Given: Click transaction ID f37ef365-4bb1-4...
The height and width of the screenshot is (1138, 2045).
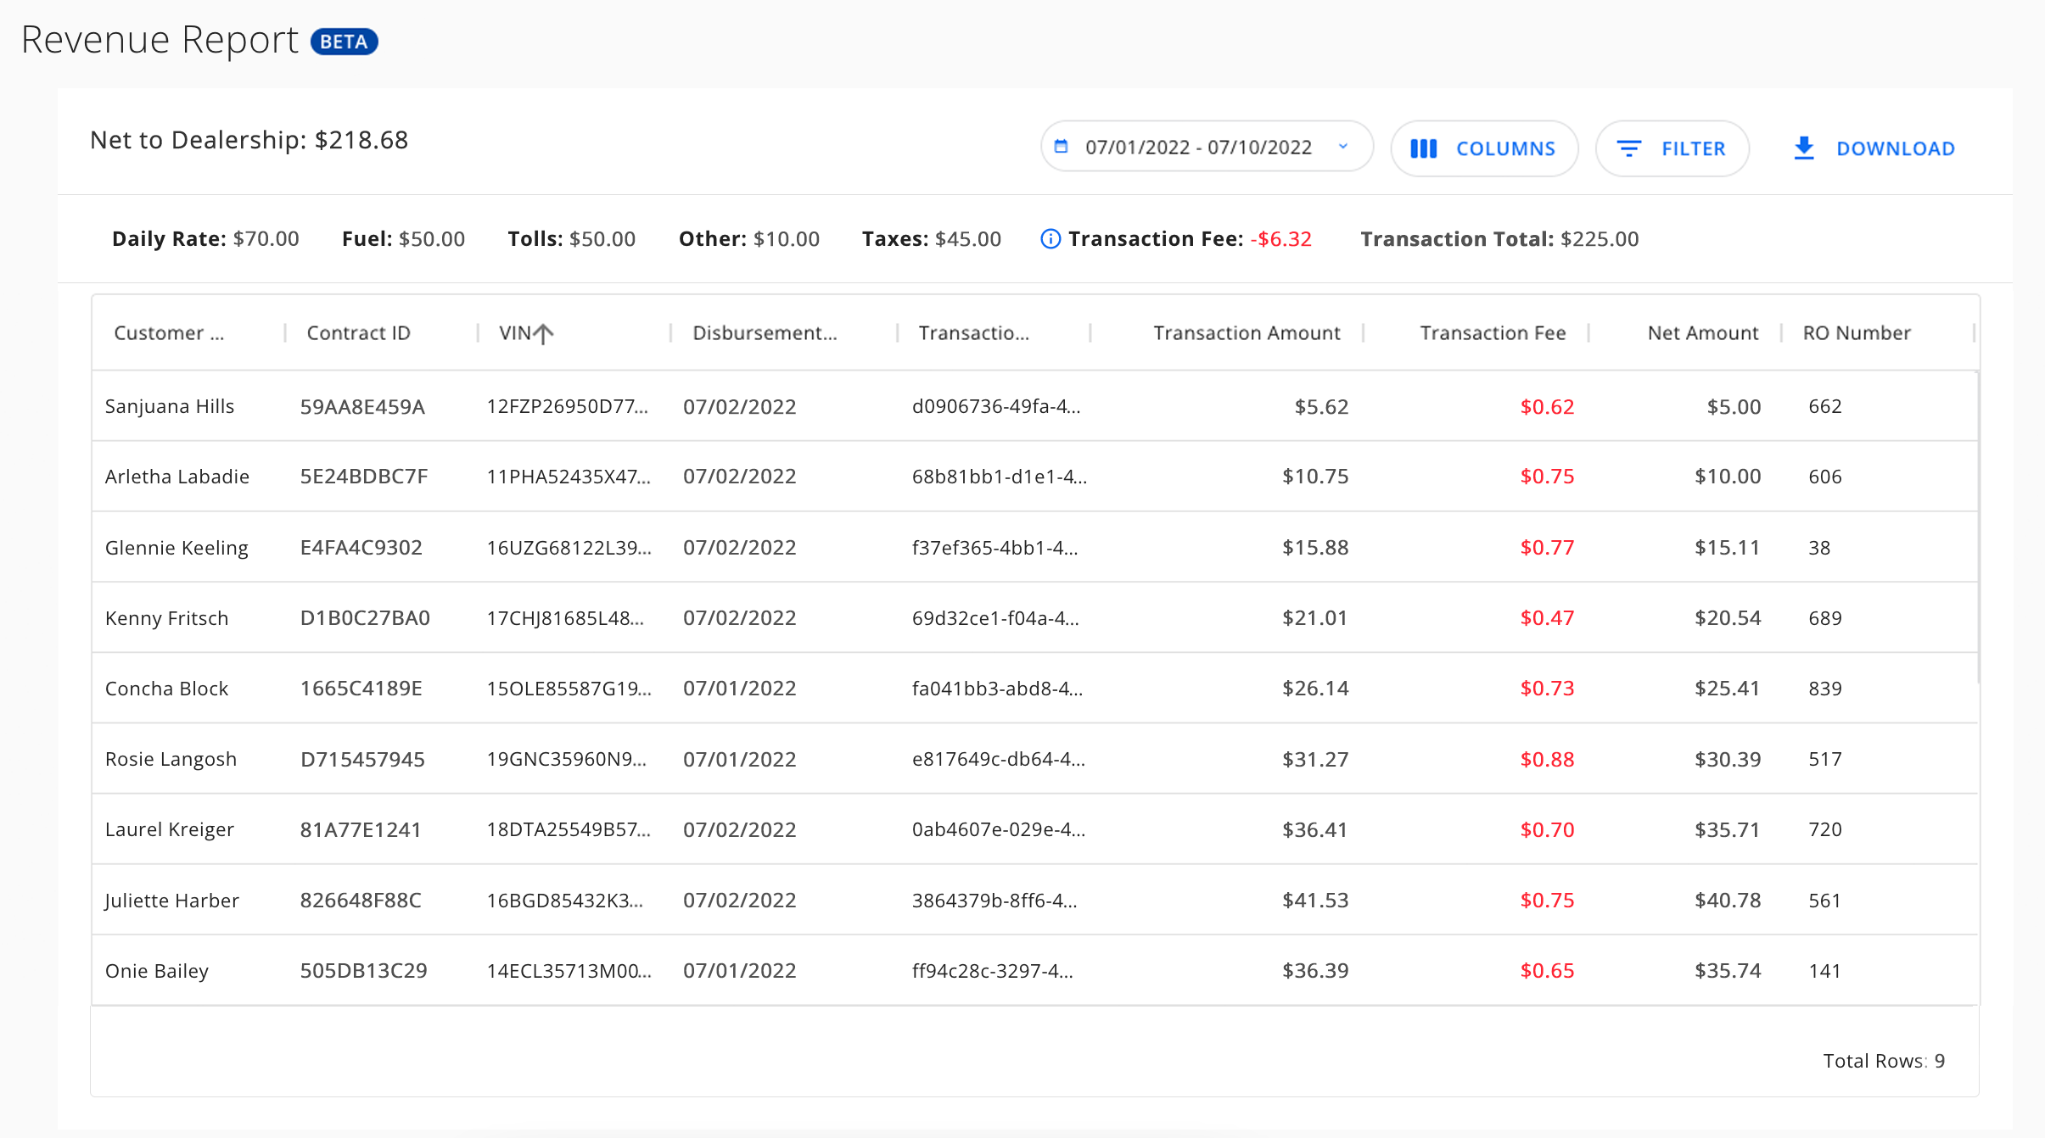Looking at the screenshot, I should 995,548.
